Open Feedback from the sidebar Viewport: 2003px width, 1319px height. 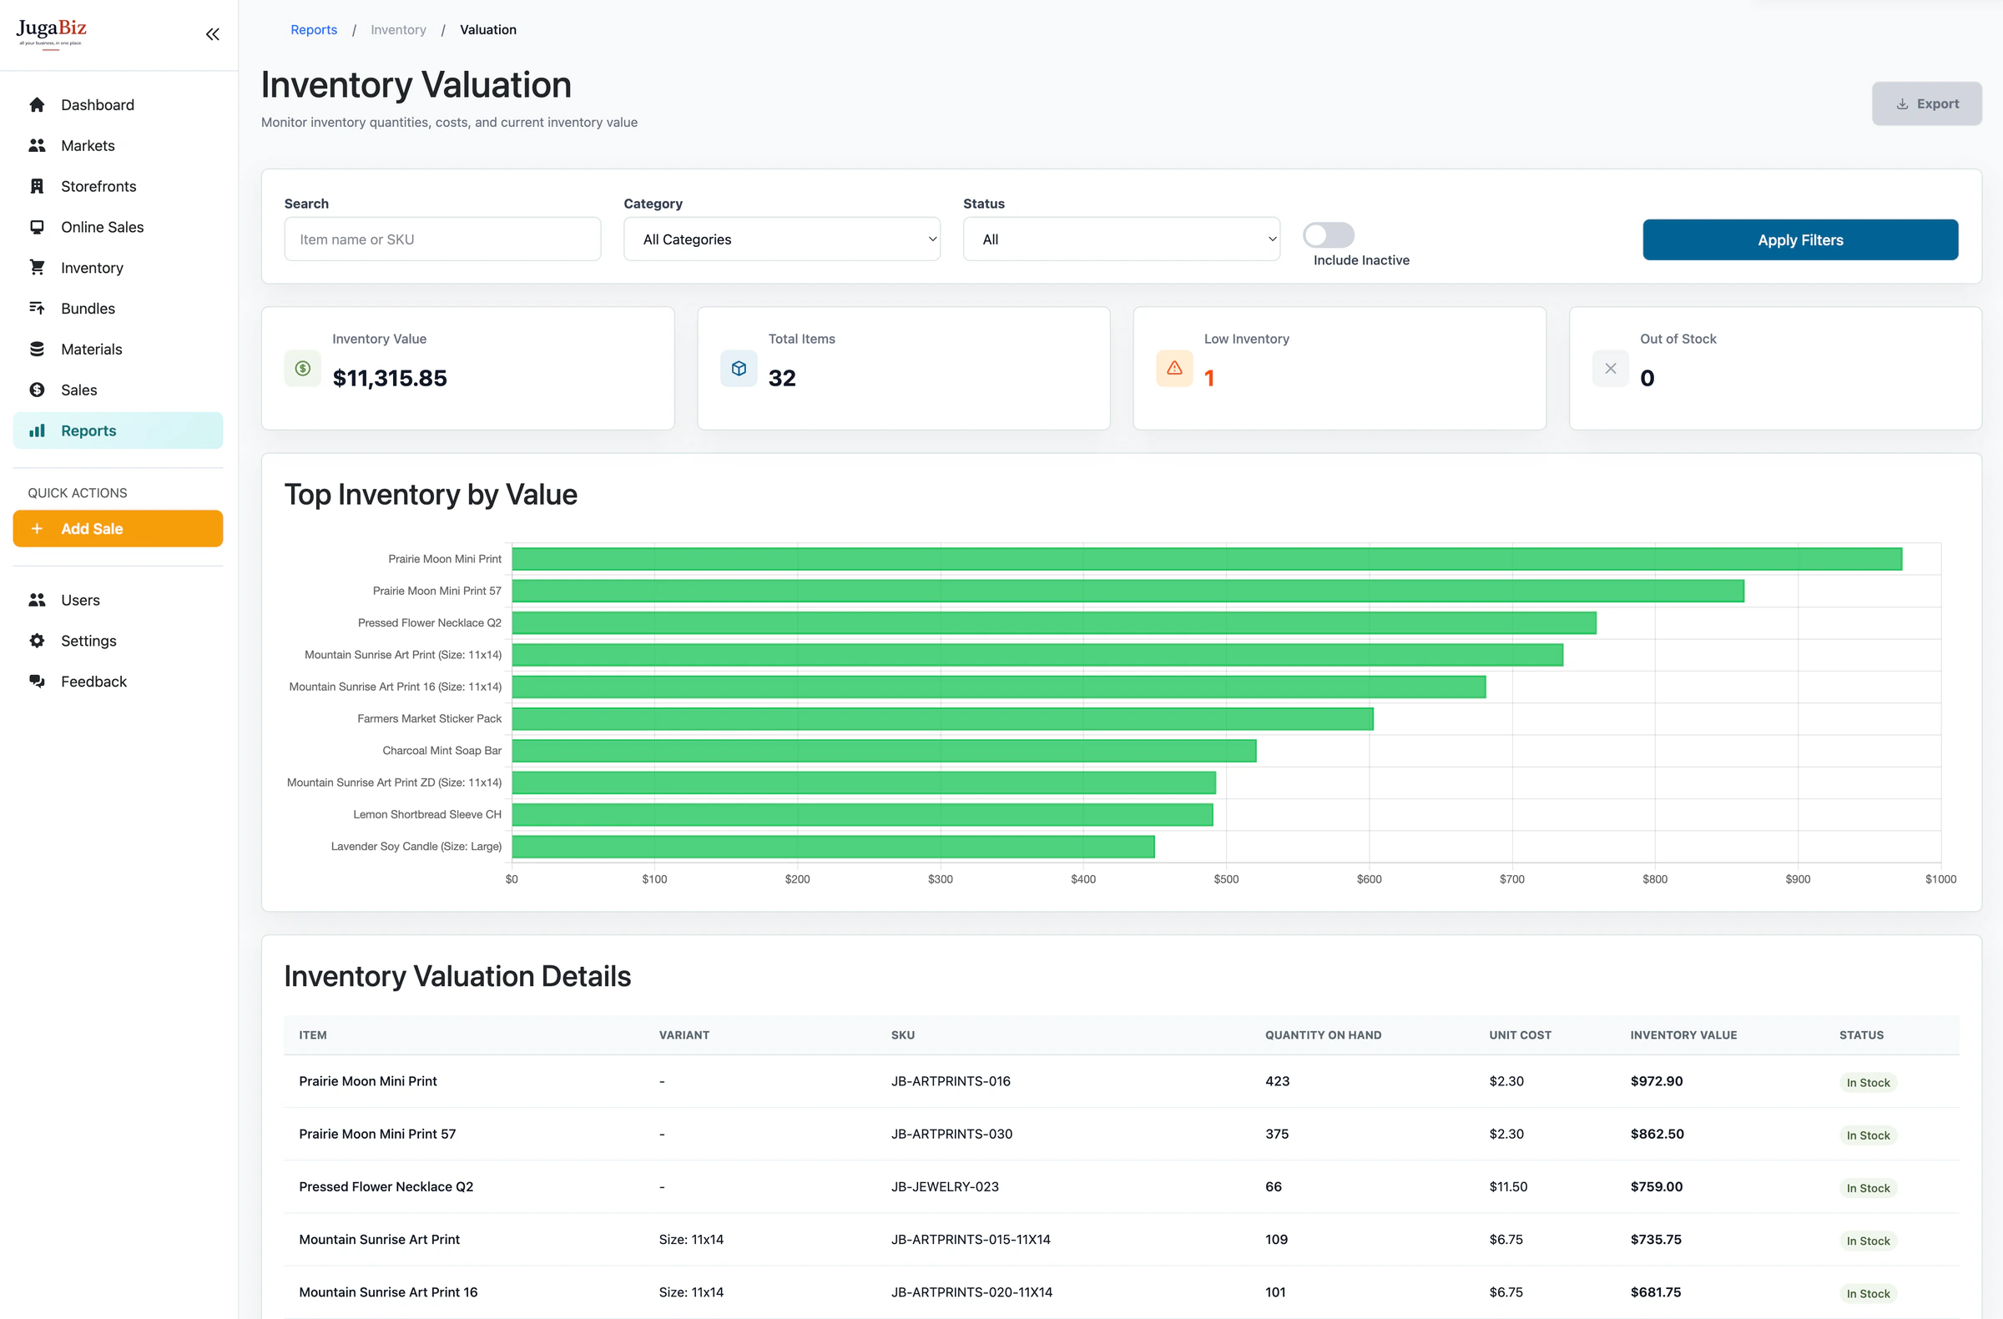click(118, 682)
